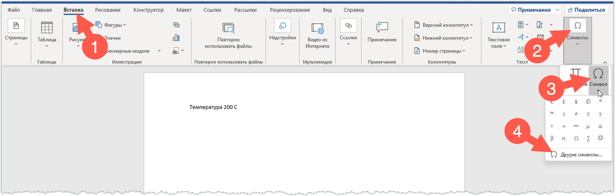Open the Конструктор (Design) tab
Viewport: 615px width, 196px height.
point(149,10)
